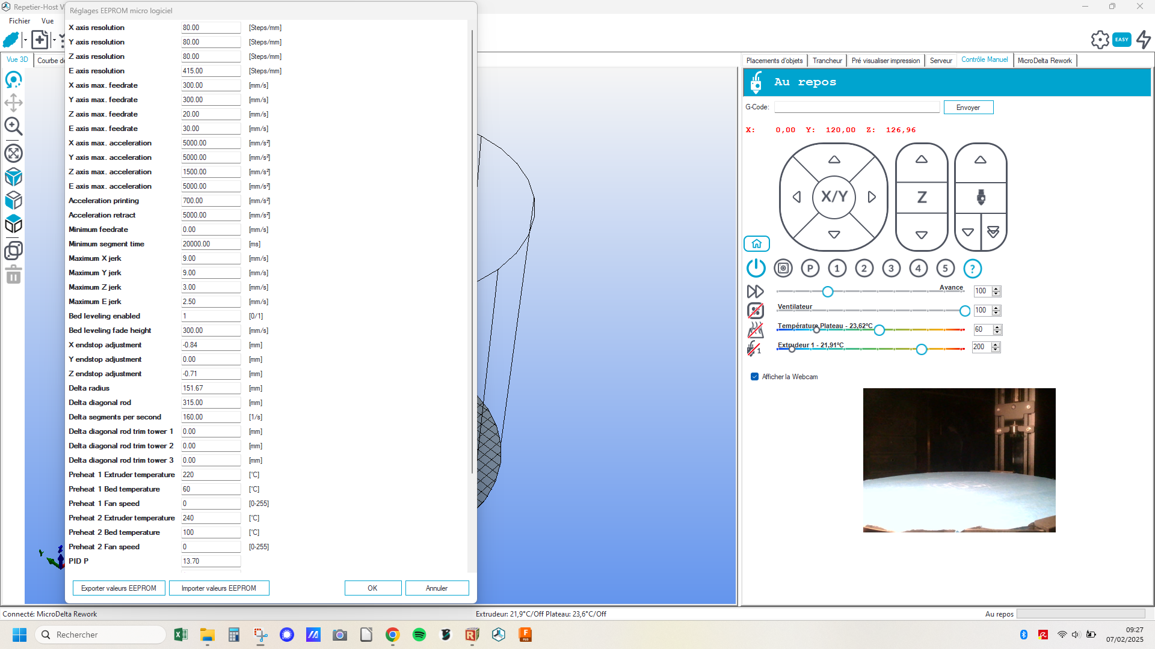Select the zoom view tool in sidebar
Screen dimensions: 1155x649
point(13,126)
